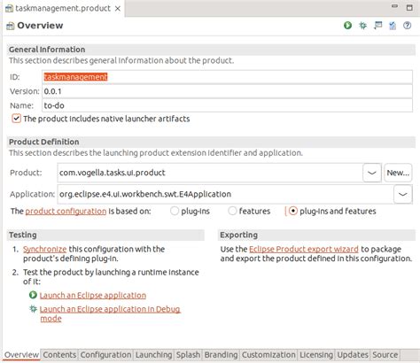Launch Eclipse application from the toolbar run icon
The width and height of the screenshot is (420, 363).
347,26
